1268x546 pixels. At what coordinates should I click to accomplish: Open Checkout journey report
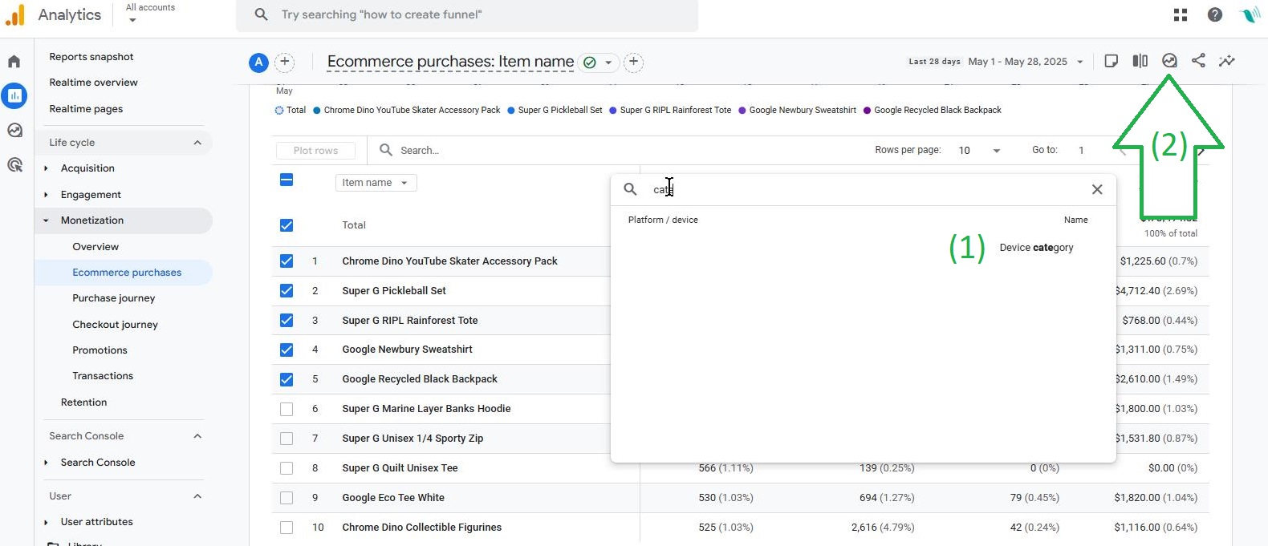pos(115,325)
